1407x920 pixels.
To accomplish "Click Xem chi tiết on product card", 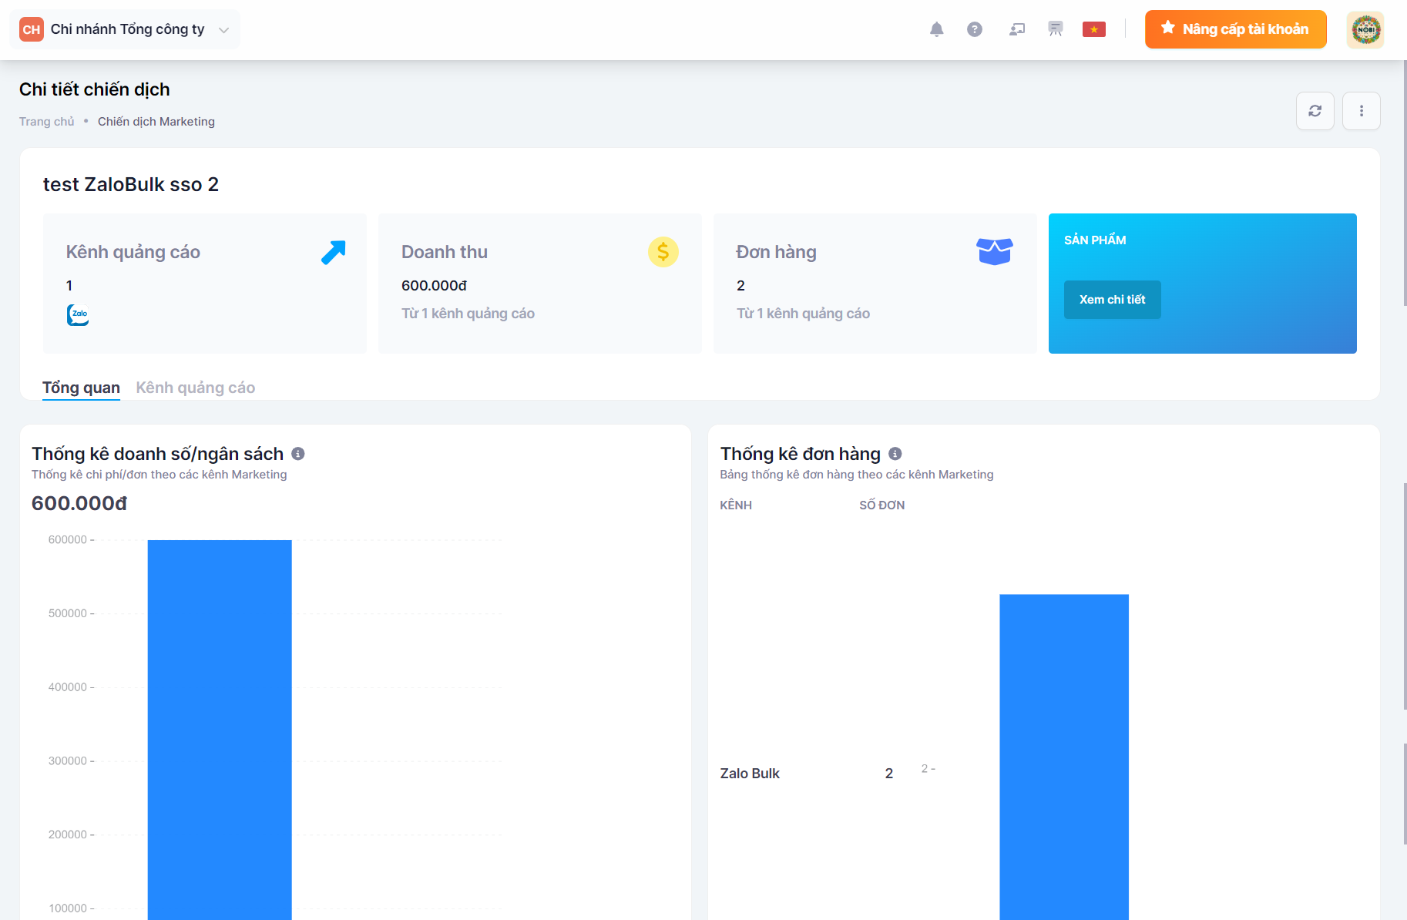I will coord(1112,300).
